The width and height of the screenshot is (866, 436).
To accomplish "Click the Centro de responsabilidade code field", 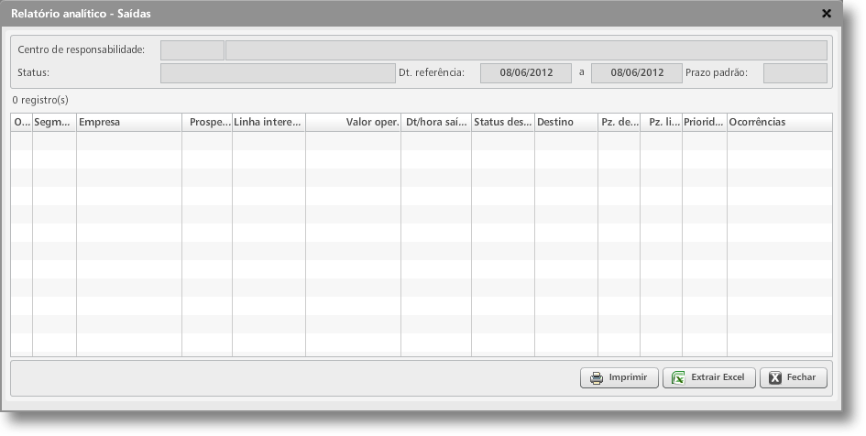I will point(192,50).
